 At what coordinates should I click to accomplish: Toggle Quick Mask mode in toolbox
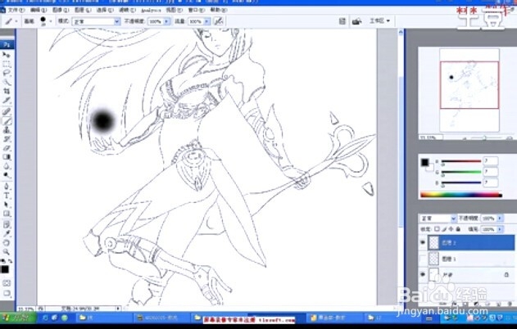coord(7,283)
